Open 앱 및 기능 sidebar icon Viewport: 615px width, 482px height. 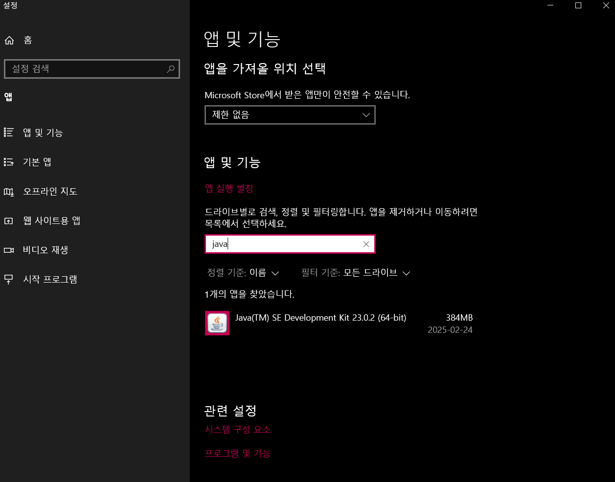coord(9,132)
